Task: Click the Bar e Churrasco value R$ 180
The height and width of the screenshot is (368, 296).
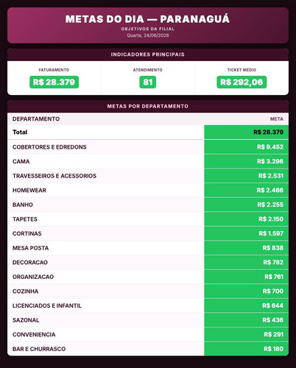Action: 273,349
